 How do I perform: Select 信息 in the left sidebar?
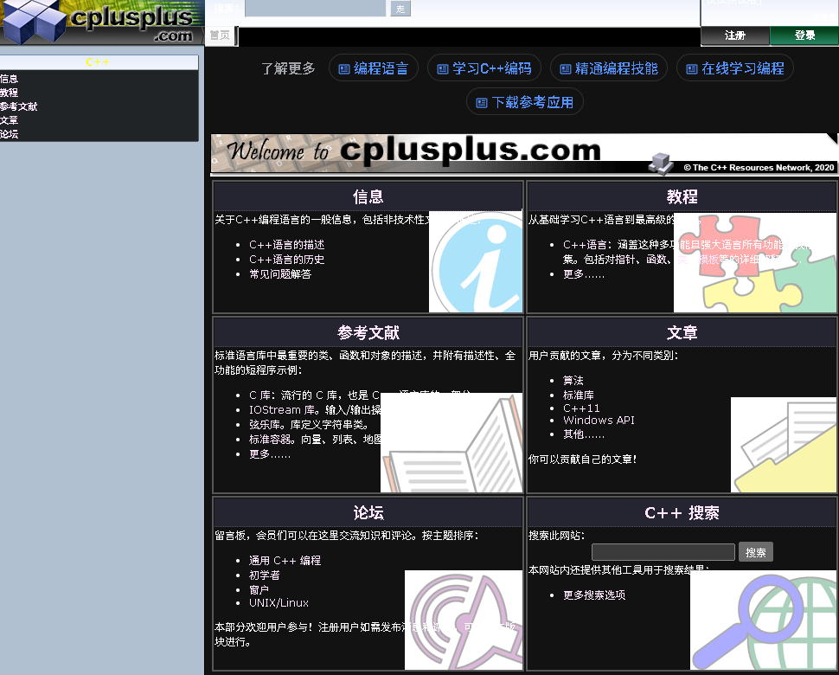tap(10, 80)
